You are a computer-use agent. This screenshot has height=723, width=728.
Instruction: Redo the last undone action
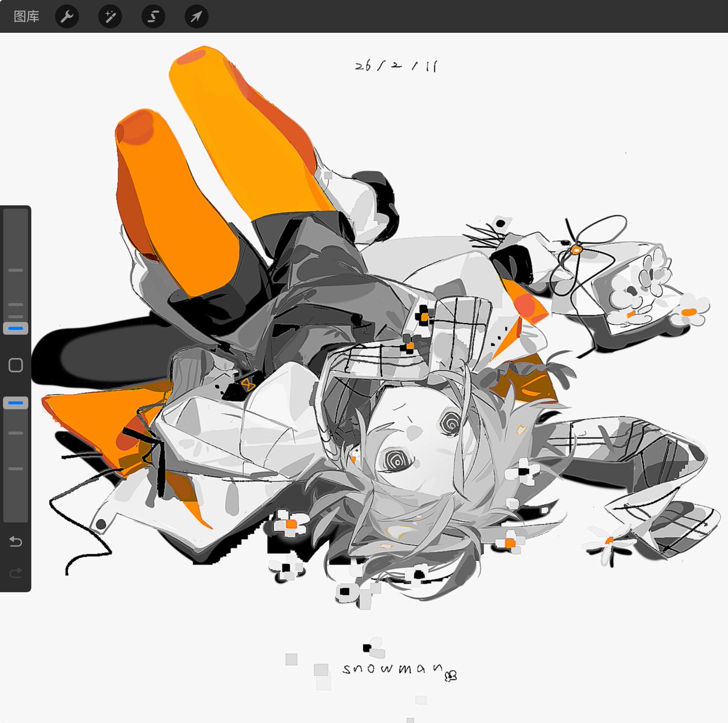tap(16, 572)
